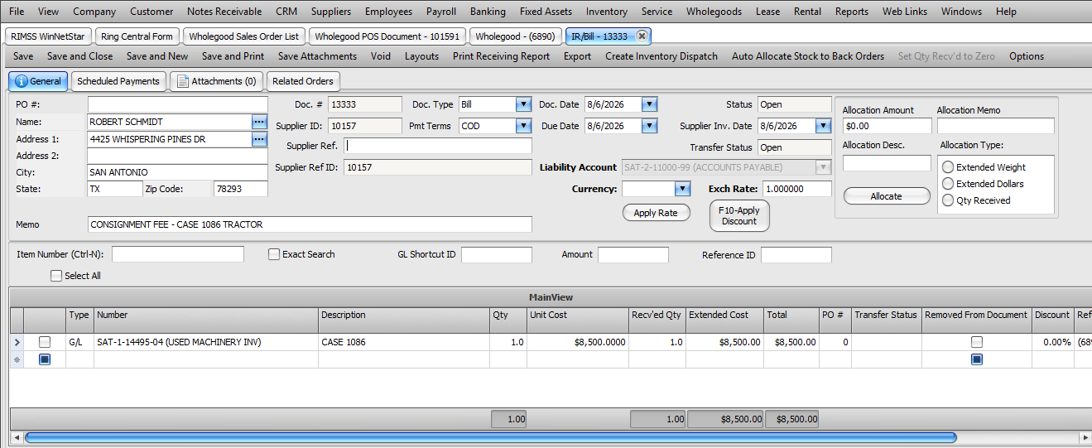Viewport: 1092px width, 448px height.
Task: Open the Currency dropdown
Action: coord(682,189)
